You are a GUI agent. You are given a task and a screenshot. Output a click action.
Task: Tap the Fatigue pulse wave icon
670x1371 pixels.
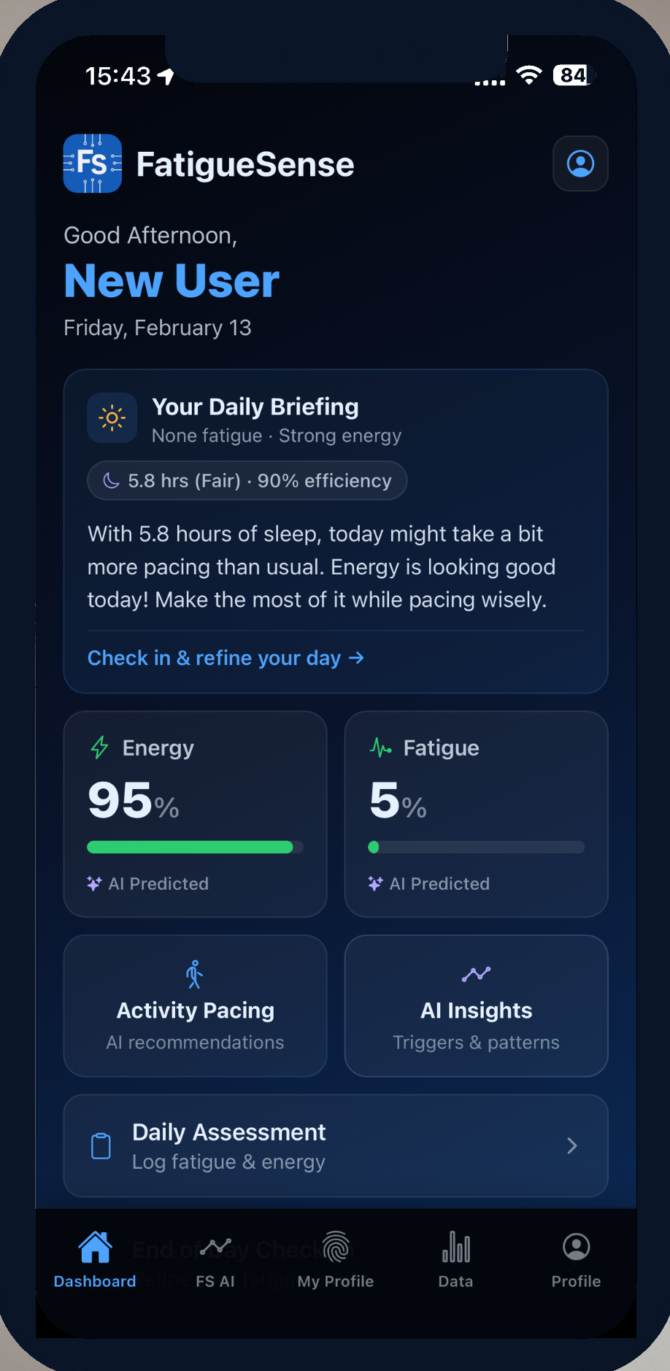point(380,748)
